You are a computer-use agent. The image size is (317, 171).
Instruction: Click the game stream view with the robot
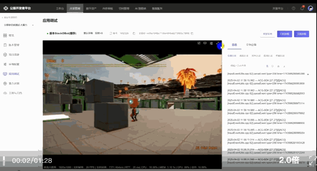click(x=132, y=104)
